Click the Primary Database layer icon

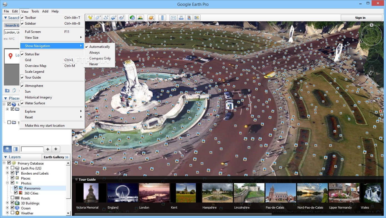(x=14, y=163)
